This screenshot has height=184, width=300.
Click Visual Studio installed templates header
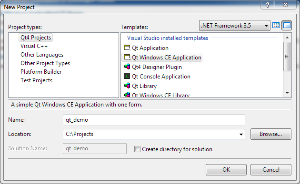click(x=168, y=38)
